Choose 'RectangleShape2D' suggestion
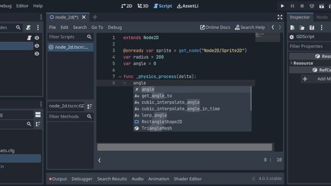The image size is (331, 186). (x=192, y=122)
